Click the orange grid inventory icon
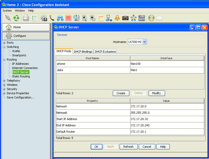This screenshot has width=209, height=159. [101, 18]
